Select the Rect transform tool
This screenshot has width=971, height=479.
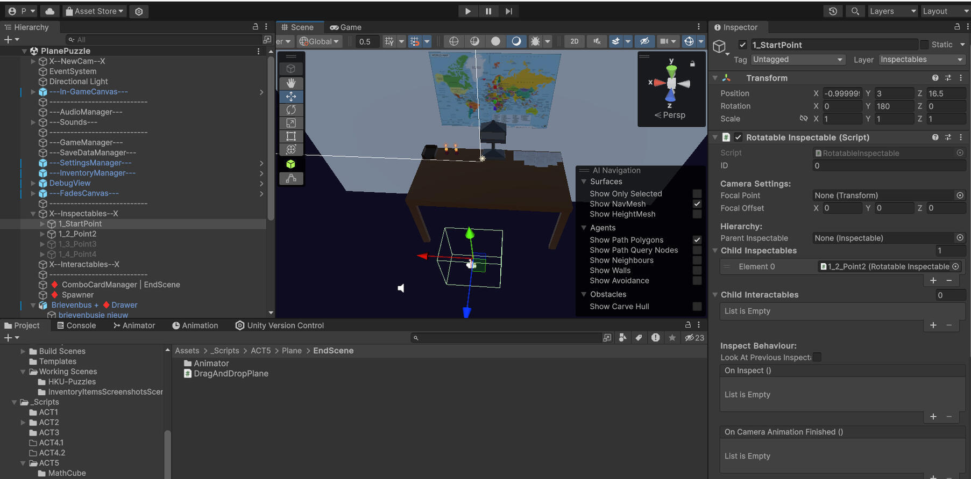click(291, 136)
